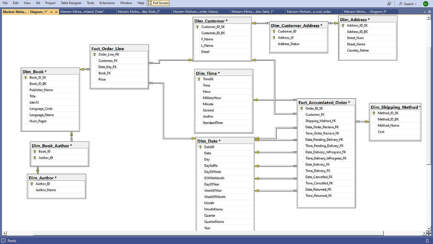Select the Address_Status column

299,44
